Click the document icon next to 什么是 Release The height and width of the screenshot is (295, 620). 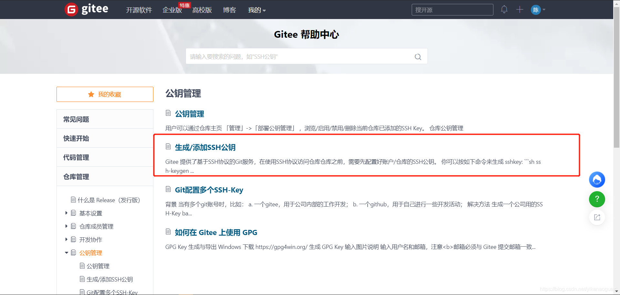(73, 200)
